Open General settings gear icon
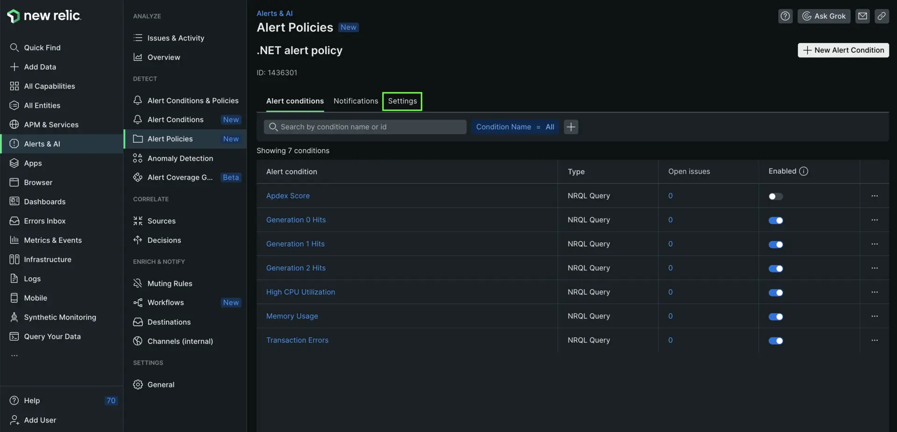Viewport: 897px width, 432px height. (137, 384)
